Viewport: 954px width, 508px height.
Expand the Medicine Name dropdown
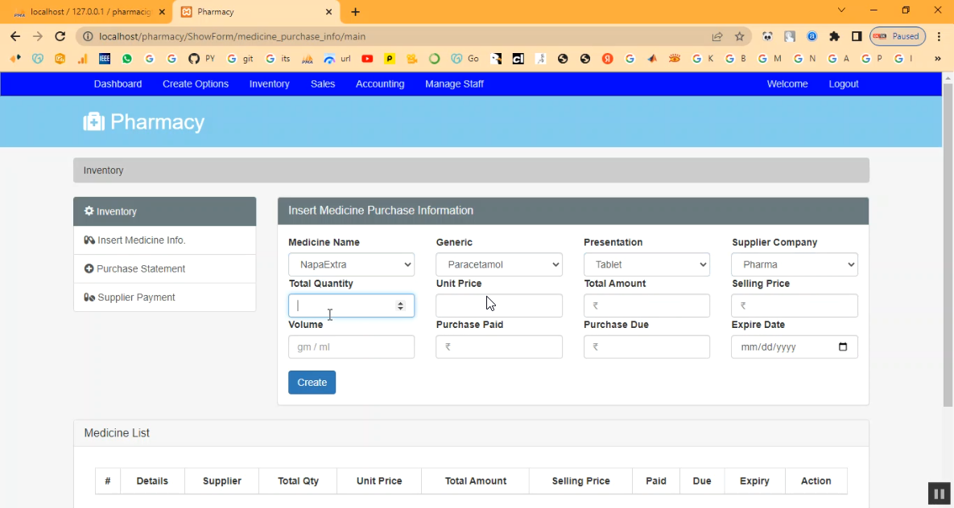(x=351, y=264)
